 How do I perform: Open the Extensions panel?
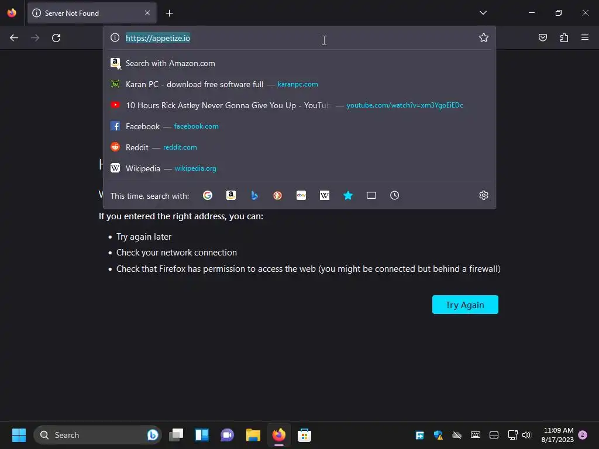tap(564, 37)
